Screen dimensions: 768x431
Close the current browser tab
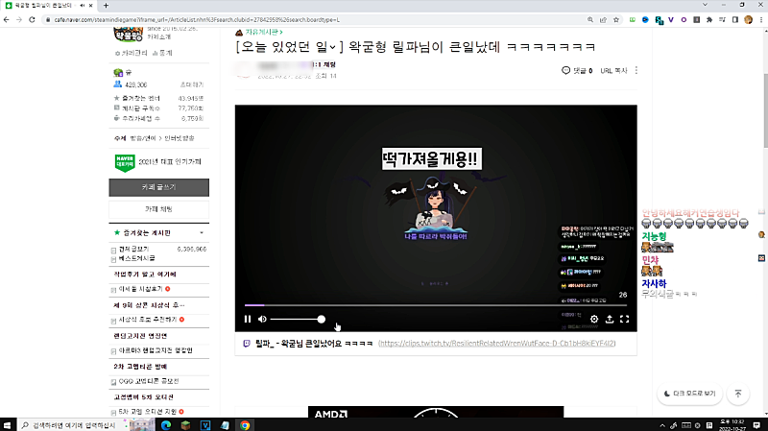pyautogui.click(x=90, y=6)
